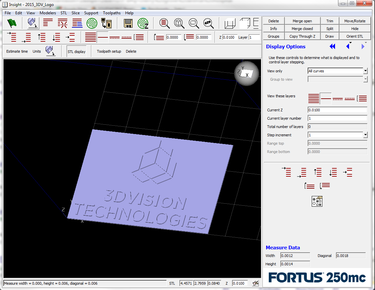Click the Orient STL button in the right panel
Screen dimensions: 375x290
coord(355,36)
